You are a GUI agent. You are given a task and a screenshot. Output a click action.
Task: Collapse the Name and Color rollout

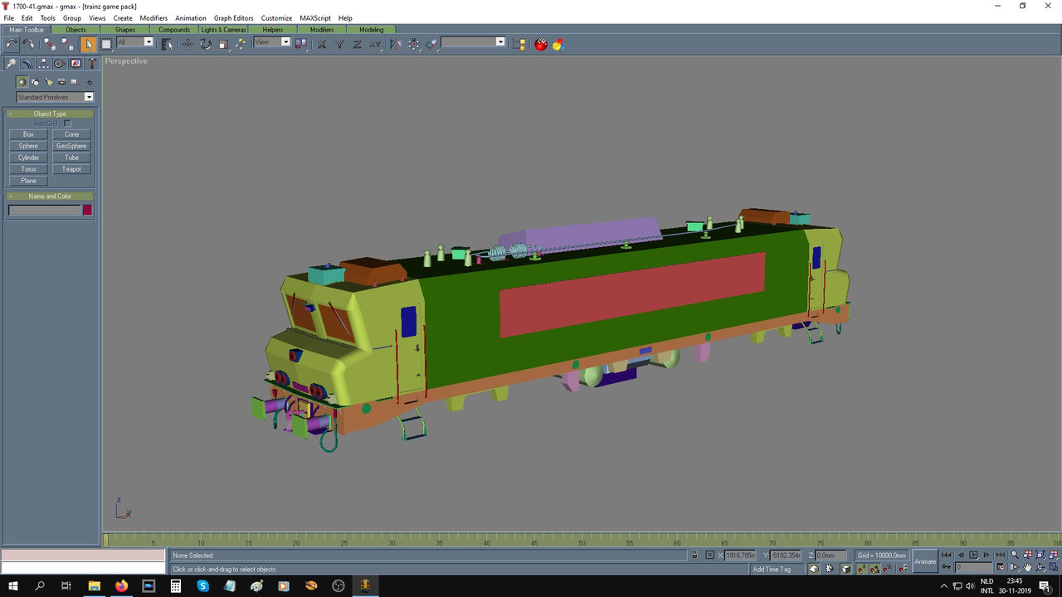coord(50,197)
